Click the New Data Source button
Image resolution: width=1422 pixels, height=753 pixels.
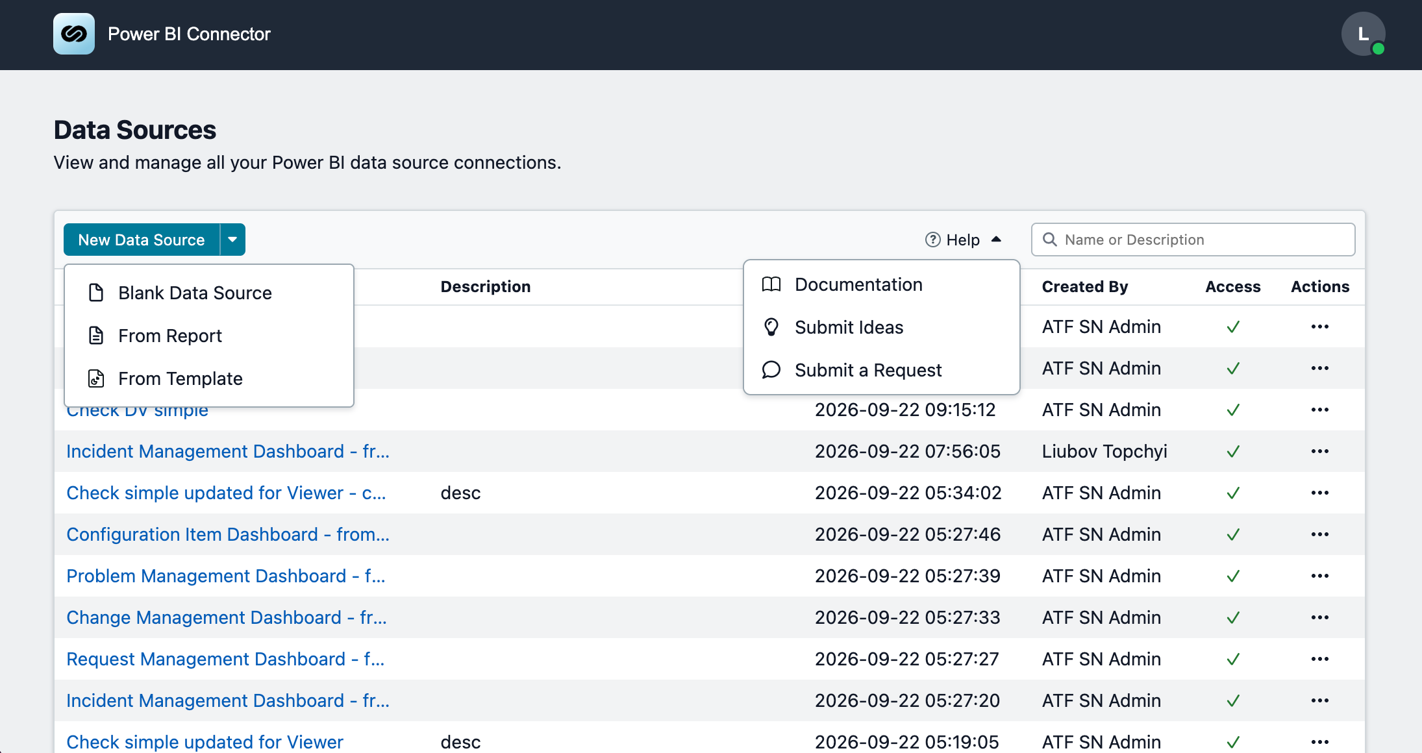[x=142, y=240]
